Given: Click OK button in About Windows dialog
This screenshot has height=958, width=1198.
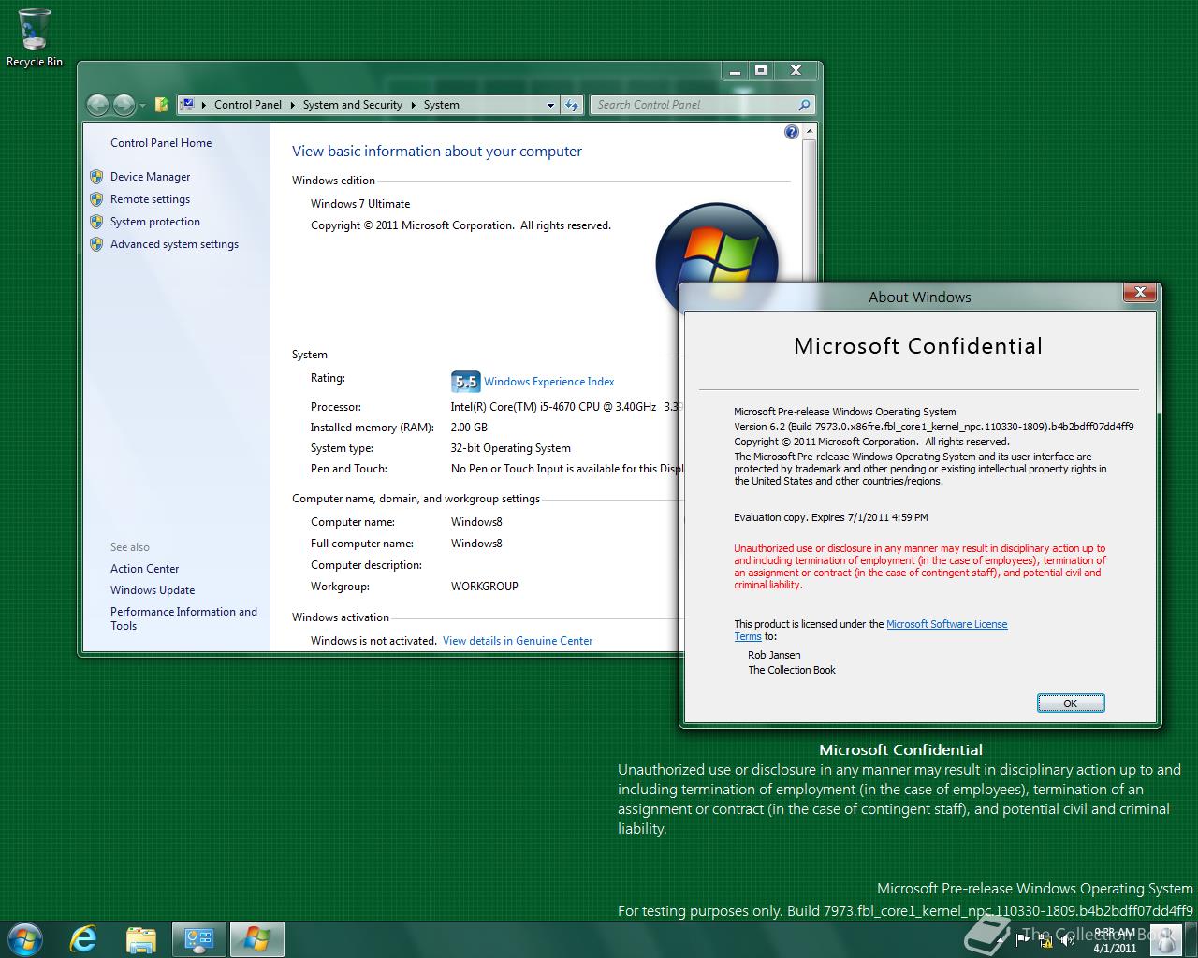Looking at the screenshot, I should (x=1071, y=704).
